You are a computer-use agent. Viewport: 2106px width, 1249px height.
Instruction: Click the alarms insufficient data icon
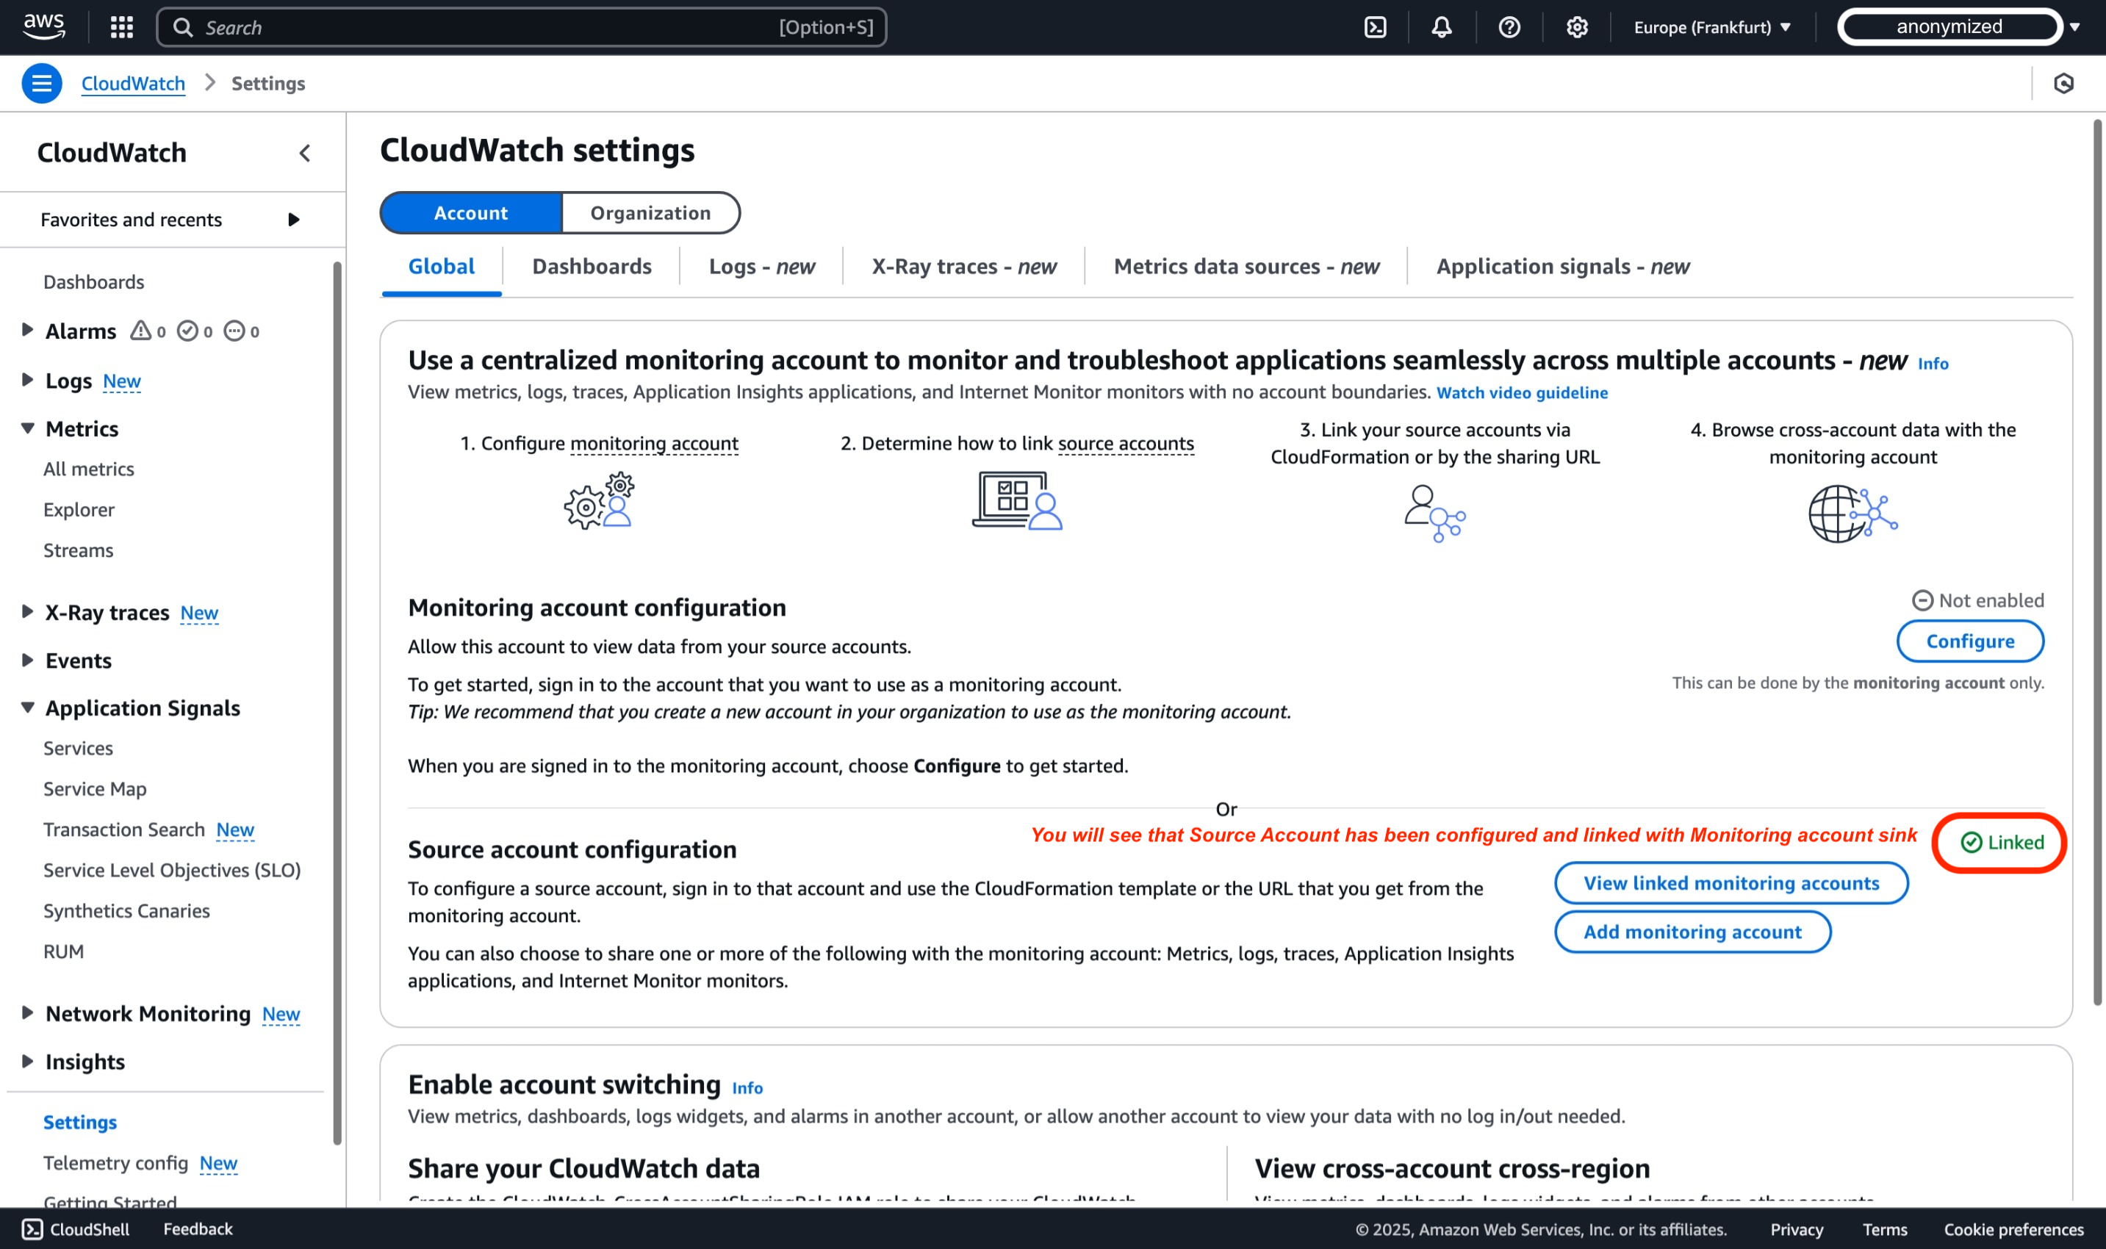(x=234, y=330)
